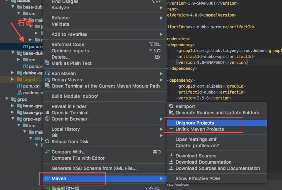Open the Local History submenu
Viewport: 282px width, 190px height.
click(65, 129)
